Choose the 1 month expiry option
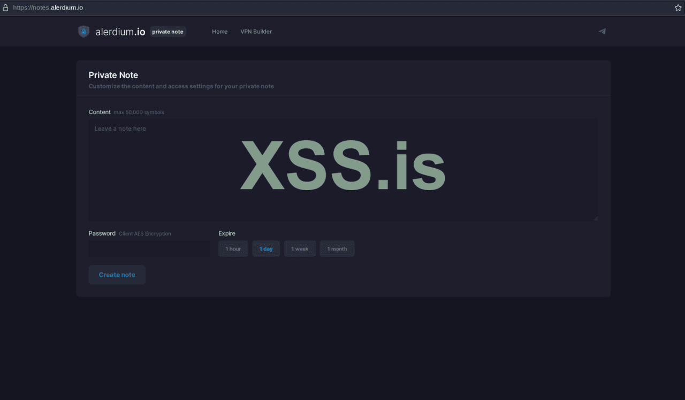 [x=337, y=248]
